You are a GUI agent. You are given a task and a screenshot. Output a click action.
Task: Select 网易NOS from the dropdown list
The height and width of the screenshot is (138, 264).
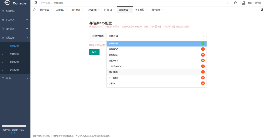(x=156, y=49)
